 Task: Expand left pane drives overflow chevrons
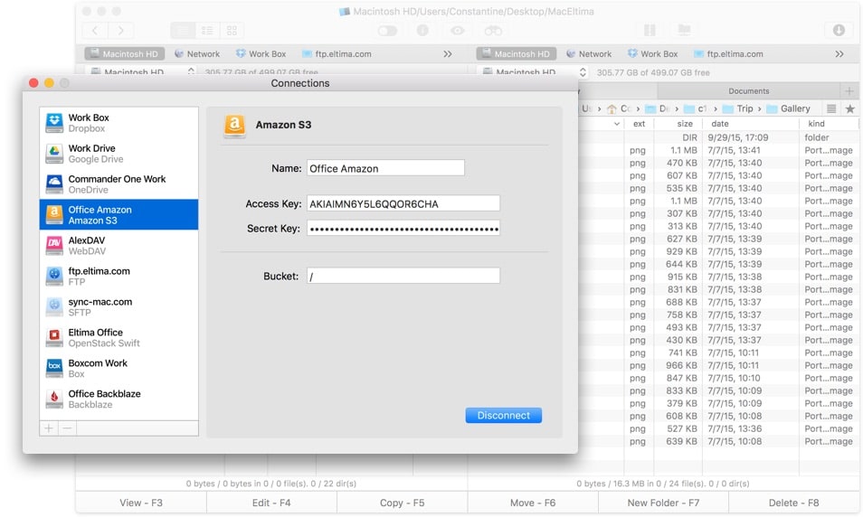tap(448, 54)
